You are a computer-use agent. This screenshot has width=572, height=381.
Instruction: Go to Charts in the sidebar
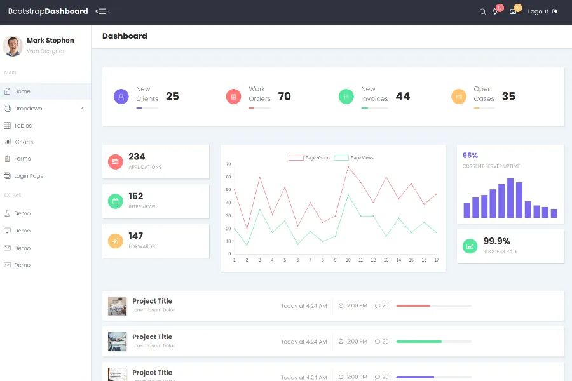tap(24, 142)
